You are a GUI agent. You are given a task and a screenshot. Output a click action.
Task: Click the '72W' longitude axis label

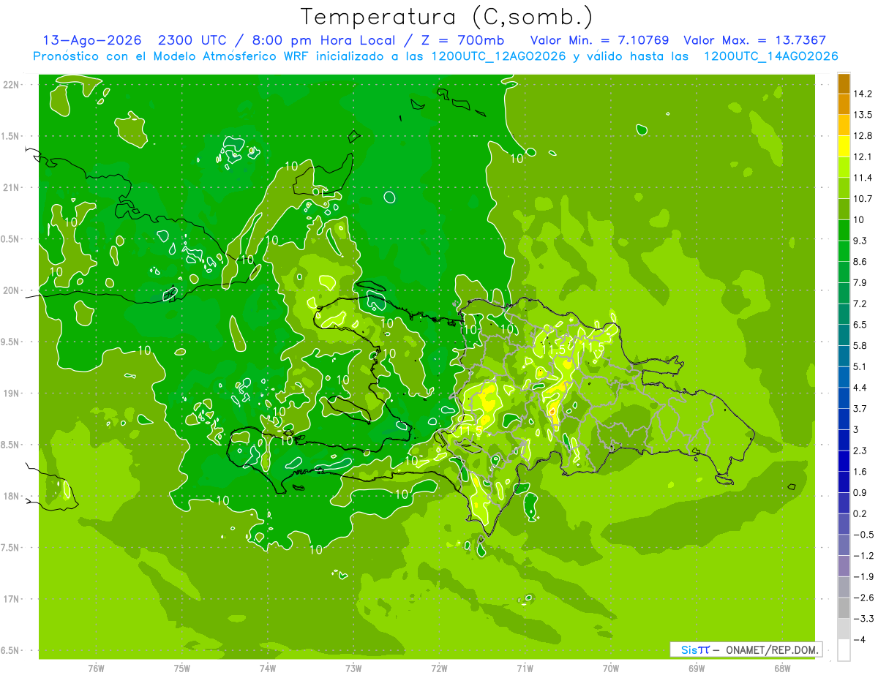[x=439, y=668]
